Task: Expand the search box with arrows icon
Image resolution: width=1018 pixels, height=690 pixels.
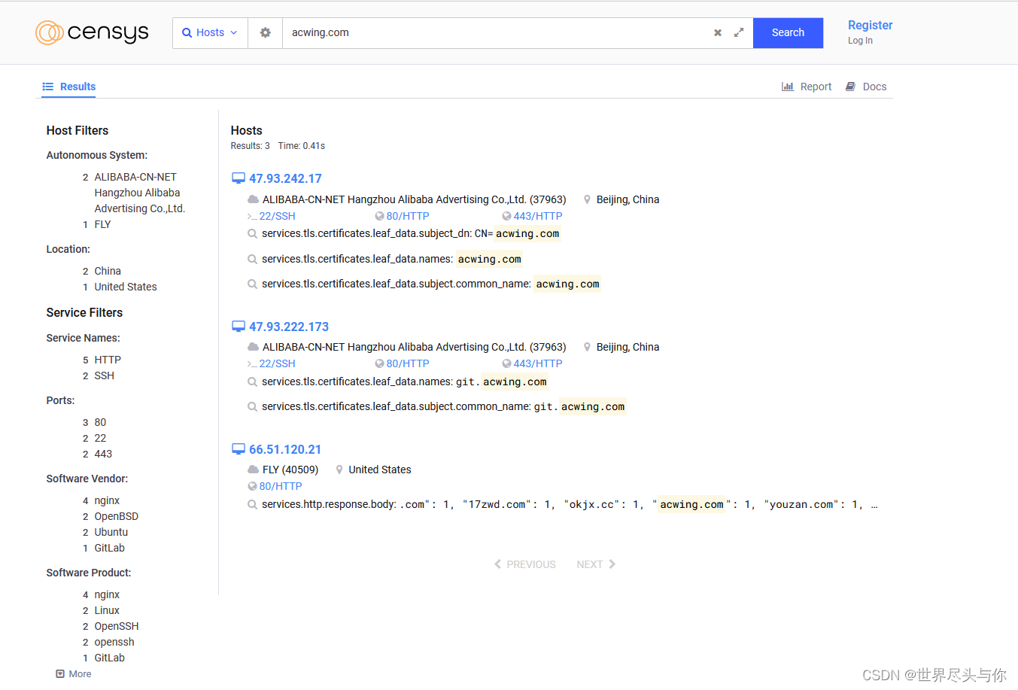Action: pyautogui.click(x=739, y=32)
